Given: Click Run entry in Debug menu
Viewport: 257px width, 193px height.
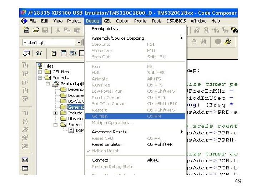Looking at the screenshot, I should 135,66.
